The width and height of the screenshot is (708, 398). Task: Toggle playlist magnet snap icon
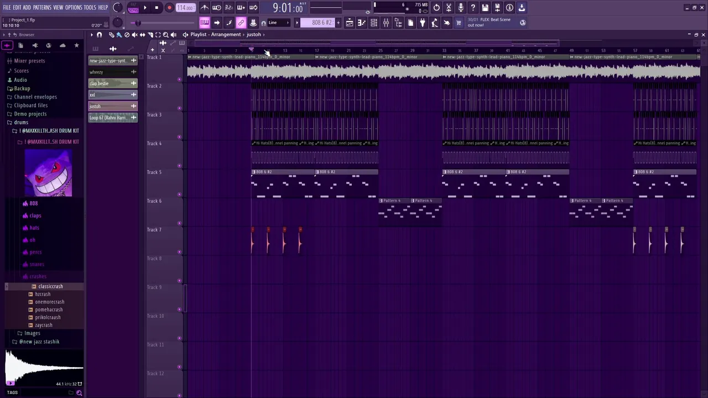(x=99, y=34)
